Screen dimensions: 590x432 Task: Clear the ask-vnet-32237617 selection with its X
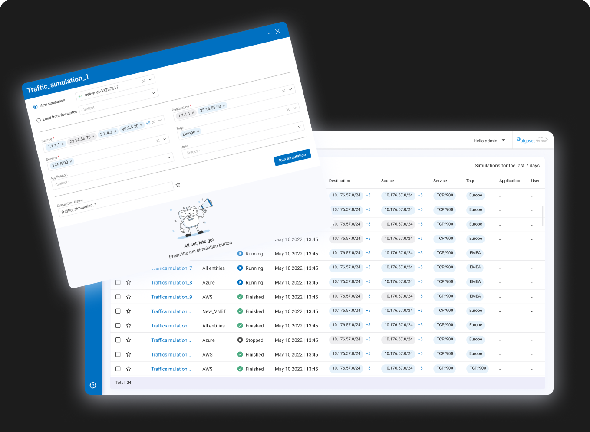(144, 81)
